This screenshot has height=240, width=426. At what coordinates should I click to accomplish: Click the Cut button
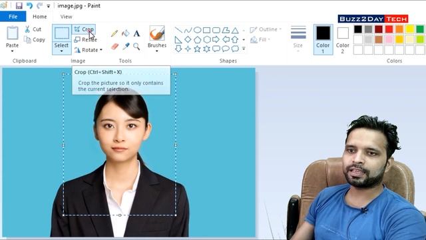(33, 29)
